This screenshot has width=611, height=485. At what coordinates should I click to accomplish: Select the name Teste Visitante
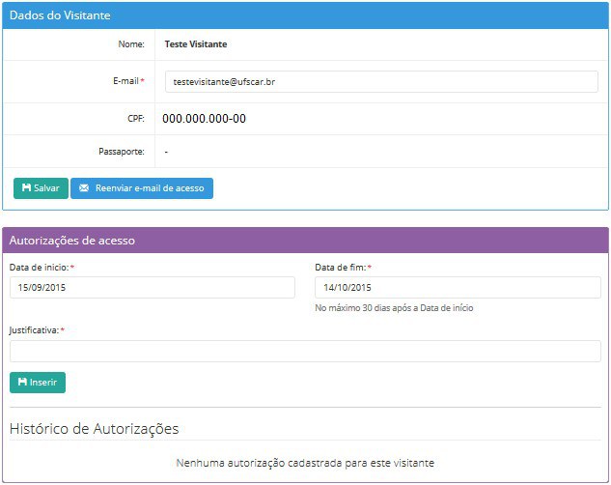(196, 44)
